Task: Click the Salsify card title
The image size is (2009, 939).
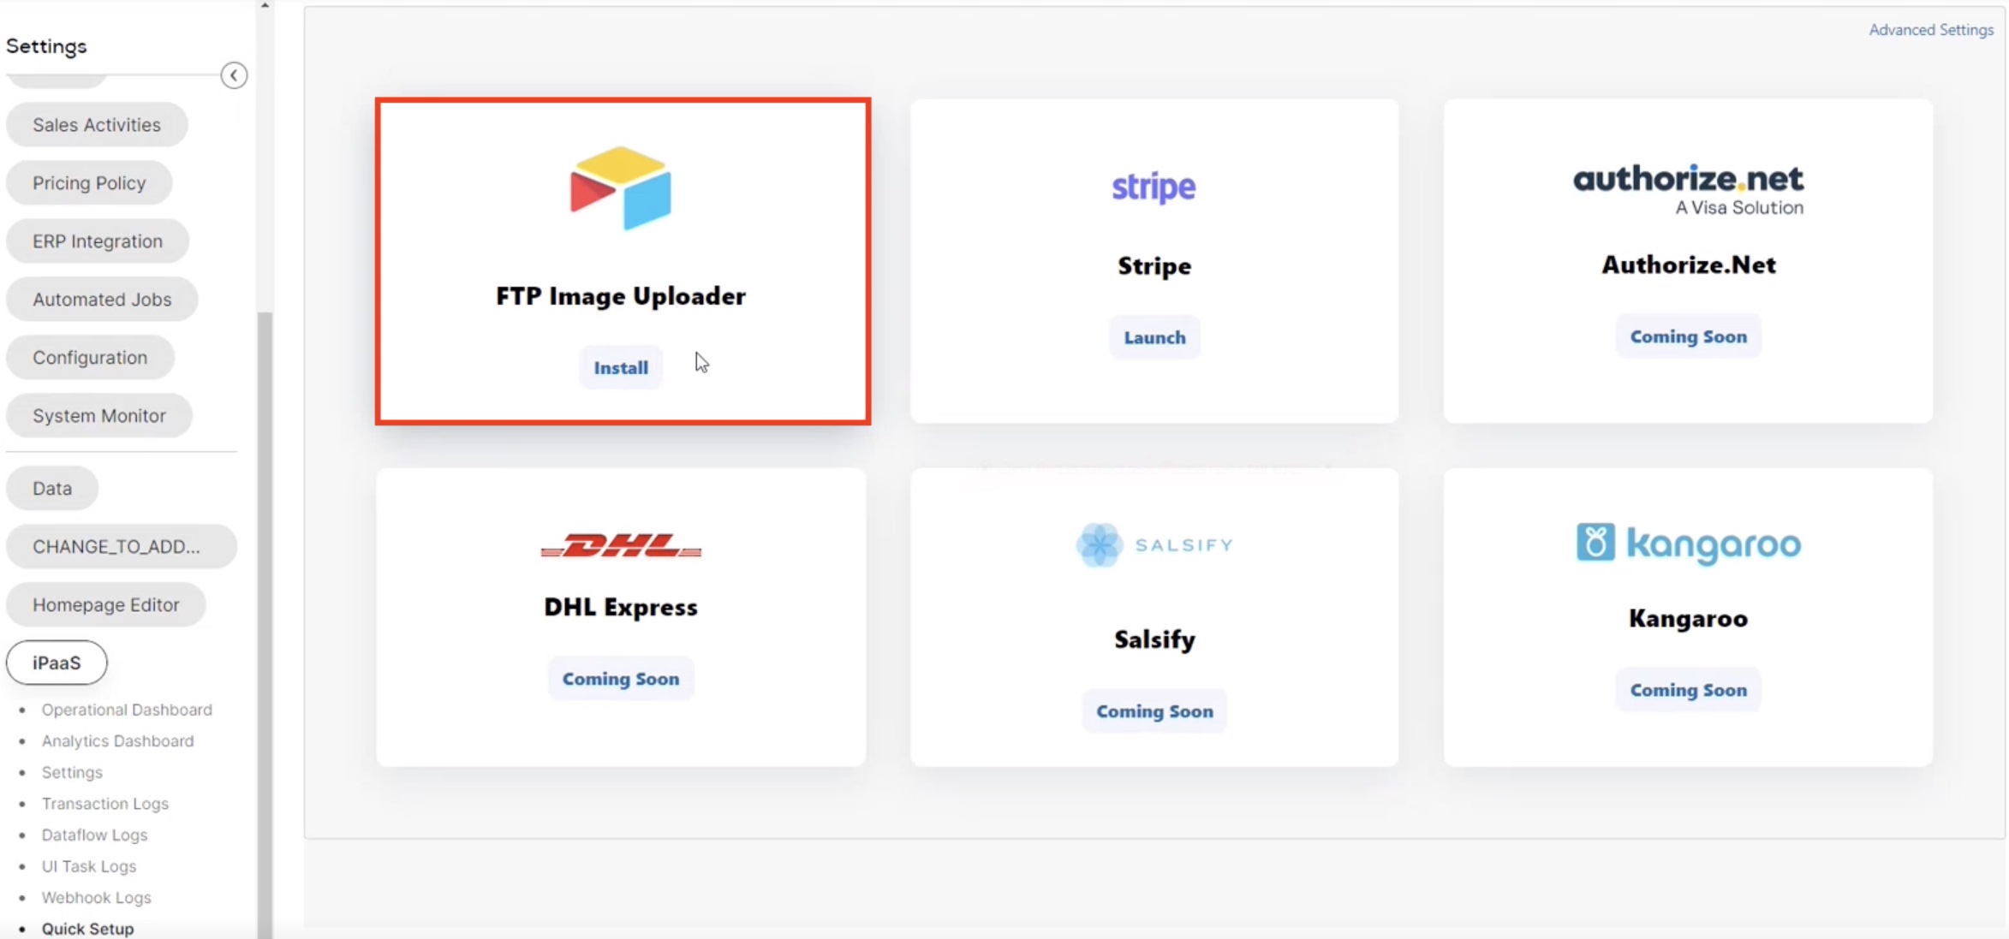Action: [x=1154, y=640]
